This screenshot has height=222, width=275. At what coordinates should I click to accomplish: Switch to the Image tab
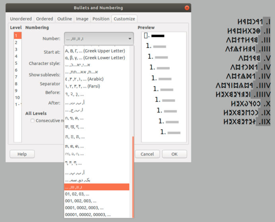(82, 19)
